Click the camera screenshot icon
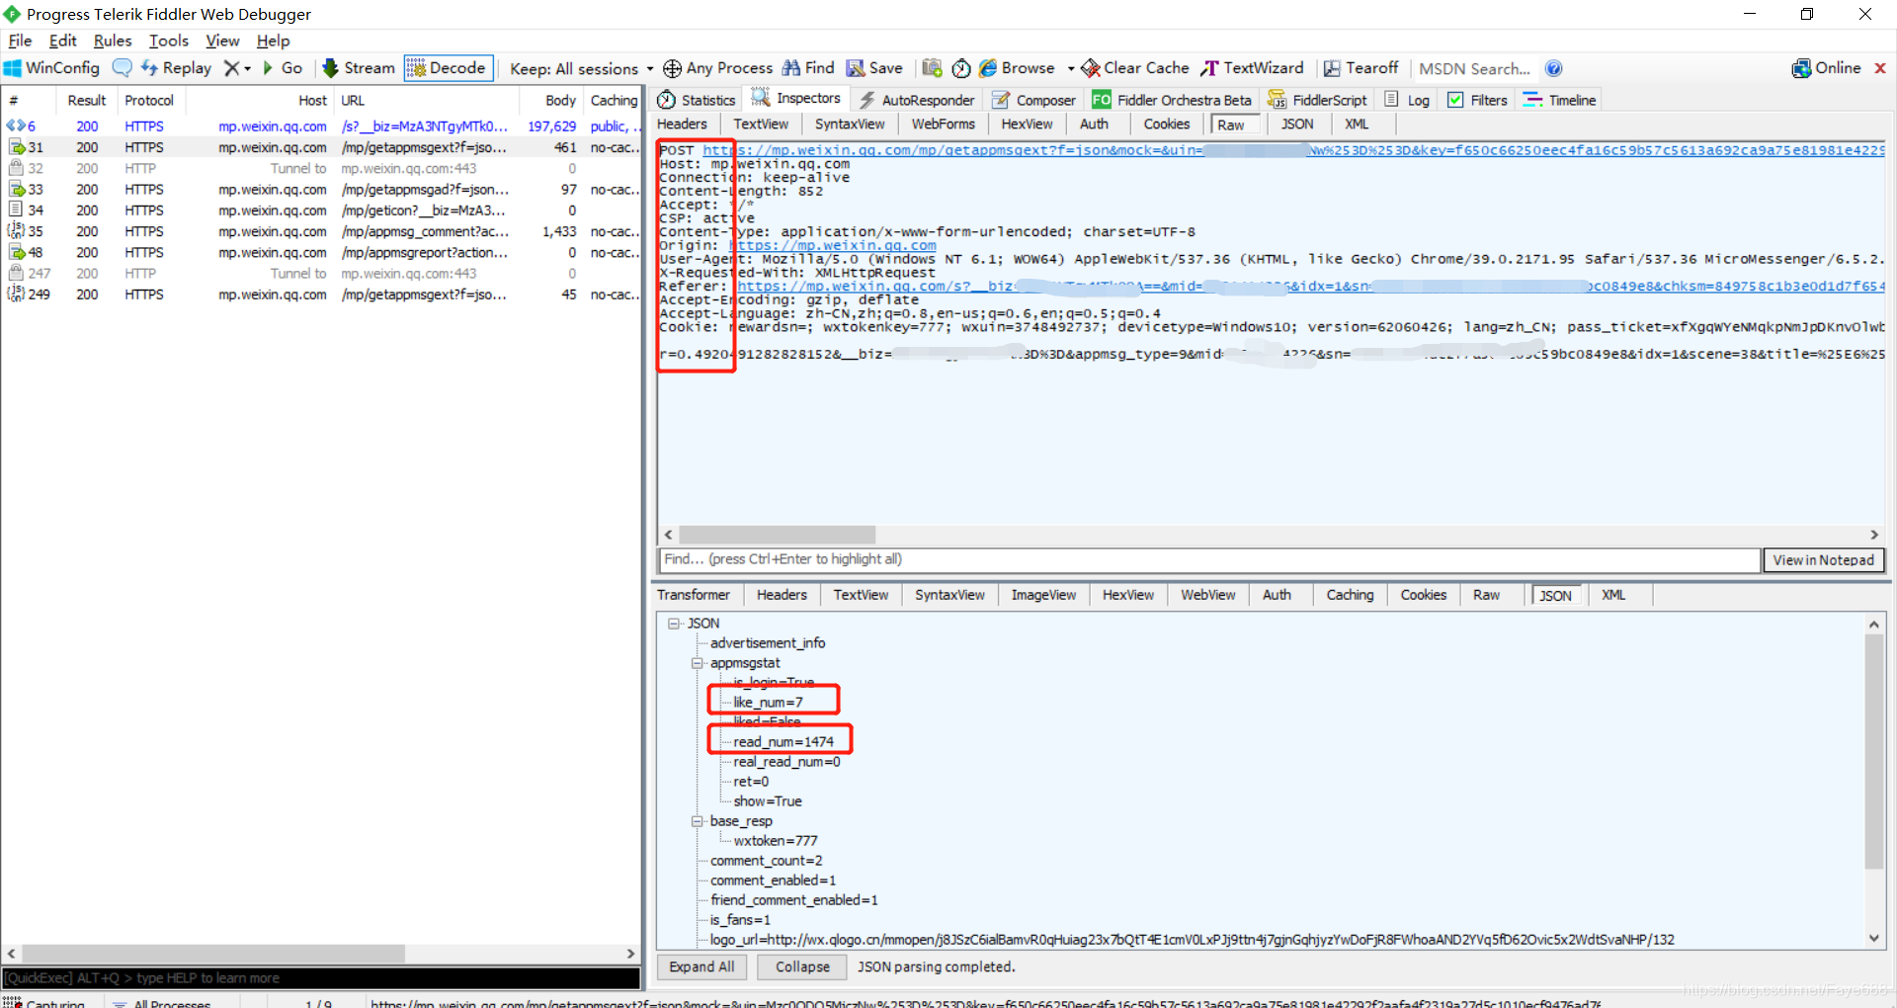Image resolution: width=1897 pixels, height=1008 pixels. click(932, 68)
